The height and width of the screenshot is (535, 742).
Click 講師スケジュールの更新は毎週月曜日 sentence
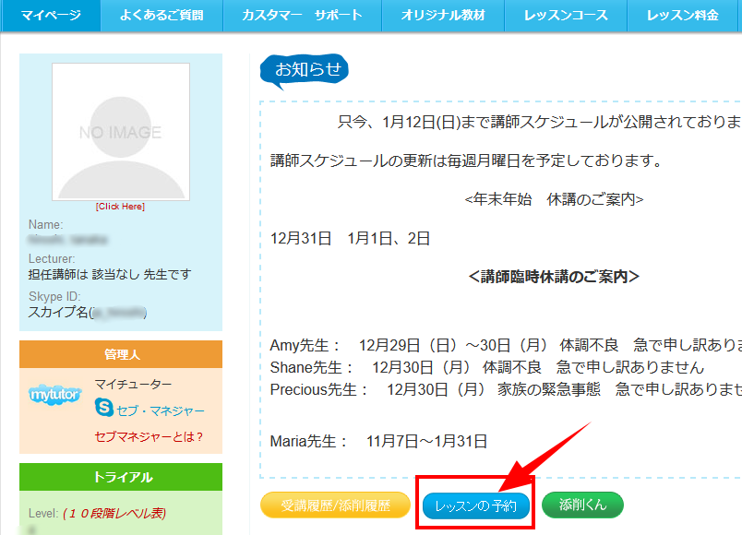tap(466, 160)
